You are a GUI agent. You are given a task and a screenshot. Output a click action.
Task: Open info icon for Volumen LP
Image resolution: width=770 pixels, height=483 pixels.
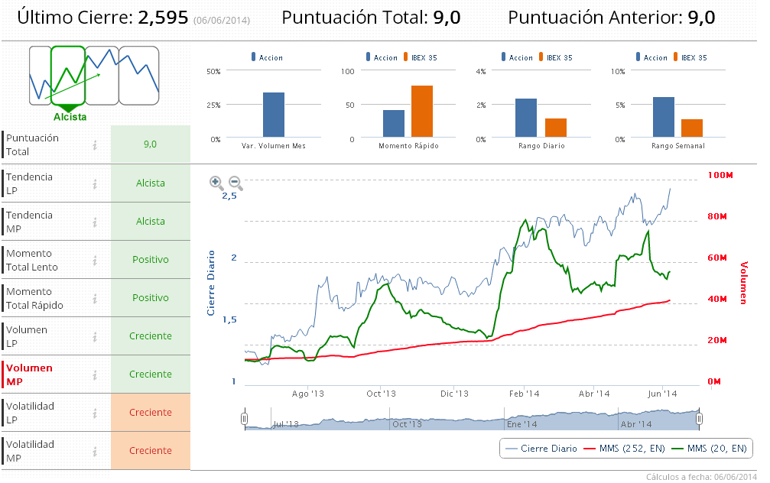coord(95,337)
